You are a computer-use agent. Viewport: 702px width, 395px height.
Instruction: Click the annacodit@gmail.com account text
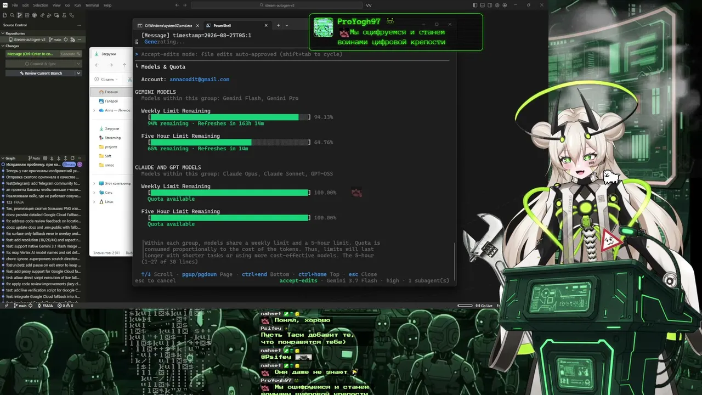pyautogui.click(x=199, y=80)
